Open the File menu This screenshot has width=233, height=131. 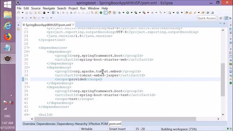(x=19, y=8)
